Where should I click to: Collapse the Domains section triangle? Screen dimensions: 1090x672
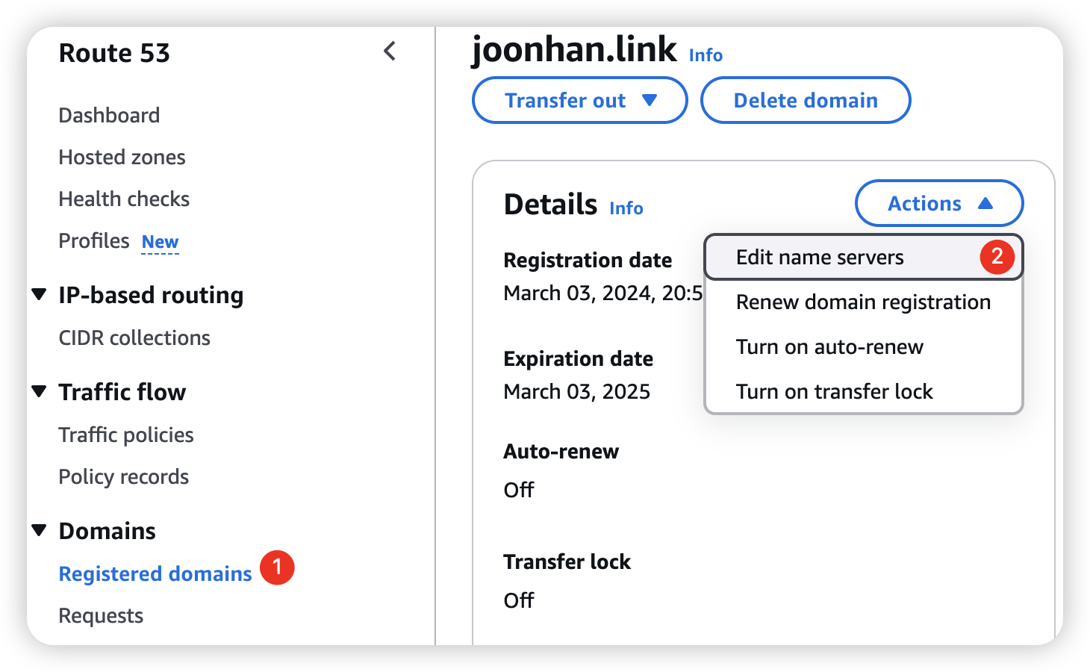click(x=40, y=530)
